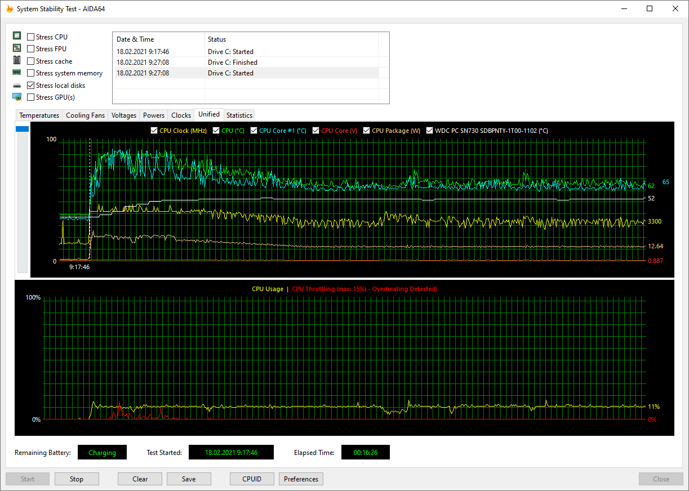Switch to the Temperatures tab
The image size is (689, 491).
39,115
